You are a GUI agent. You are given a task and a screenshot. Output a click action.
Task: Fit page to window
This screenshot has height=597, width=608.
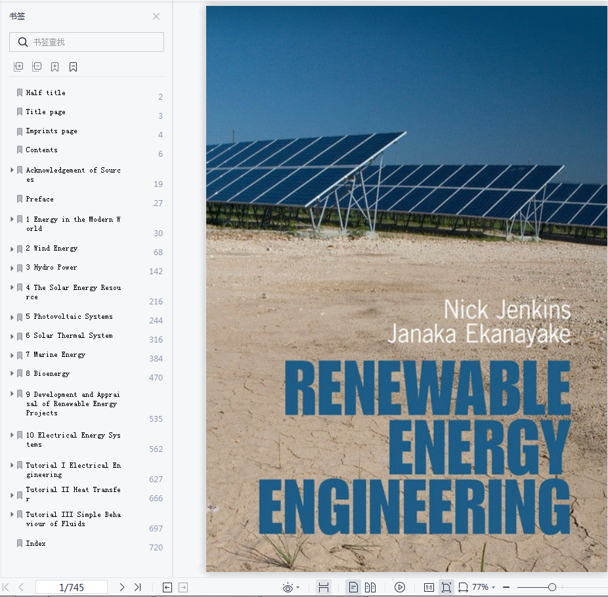[x=446, y=587]
